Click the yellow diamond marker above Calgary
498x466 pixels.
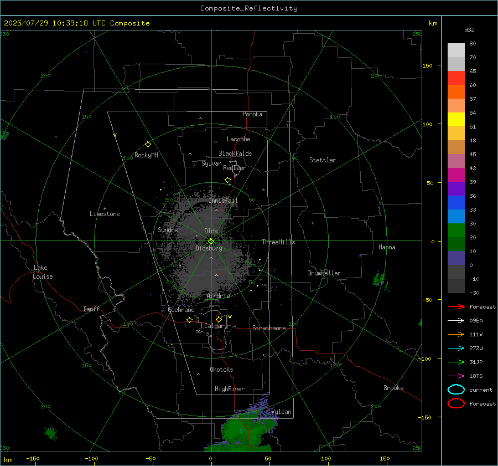(219, 319)
